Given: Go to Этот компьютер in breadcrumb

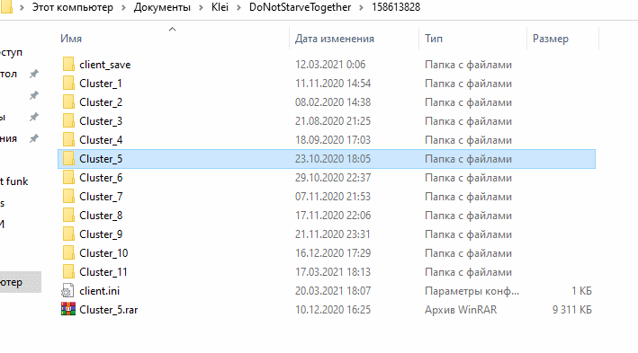Looking at the screenshot, I should click(x=72, y=7).
